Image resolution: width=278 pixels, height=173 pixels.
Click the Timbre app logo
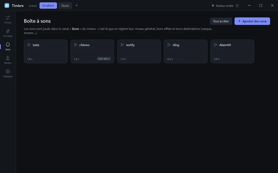pyautogui.click(x=7, y=6)
